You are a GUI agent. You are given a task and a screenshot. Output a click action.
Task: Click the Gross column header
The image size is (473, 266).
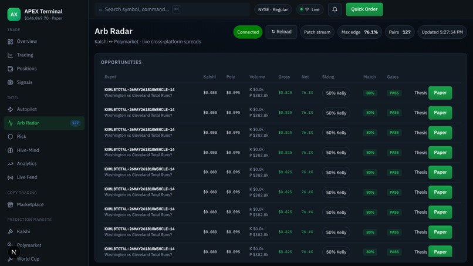[x=284, y=77]
